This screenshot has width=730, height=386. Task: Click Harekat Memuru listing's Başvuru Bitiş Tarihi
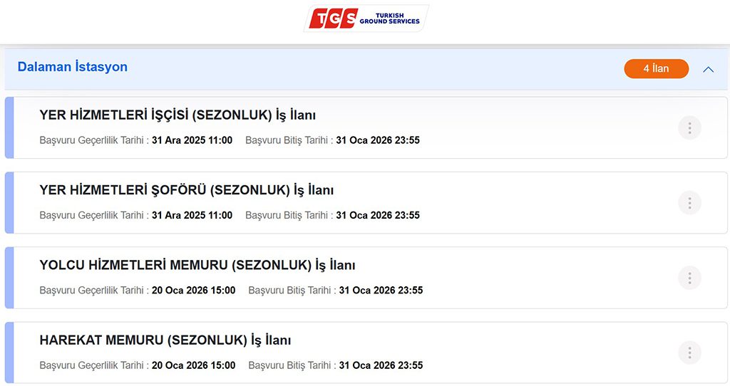(x=381, y=365)
